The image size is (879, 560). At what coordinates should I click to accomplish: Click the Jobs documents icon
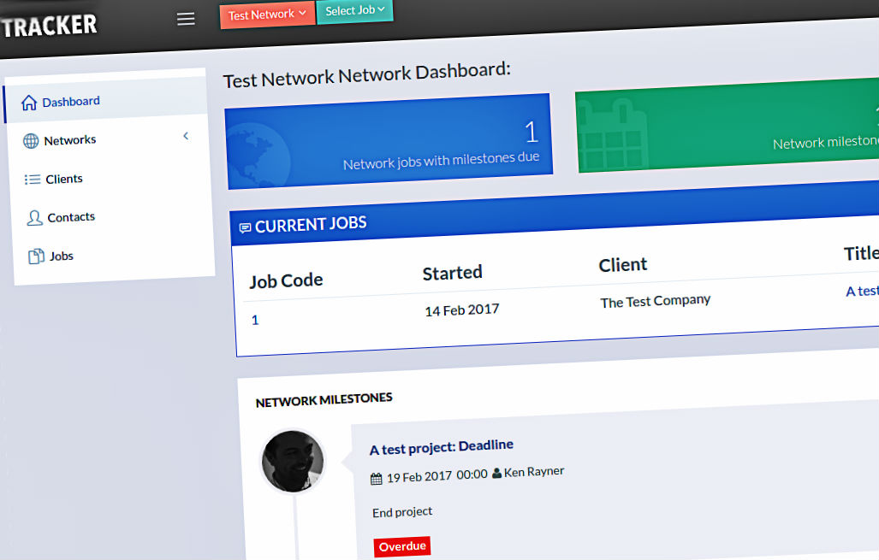click(x=36, y=256)
